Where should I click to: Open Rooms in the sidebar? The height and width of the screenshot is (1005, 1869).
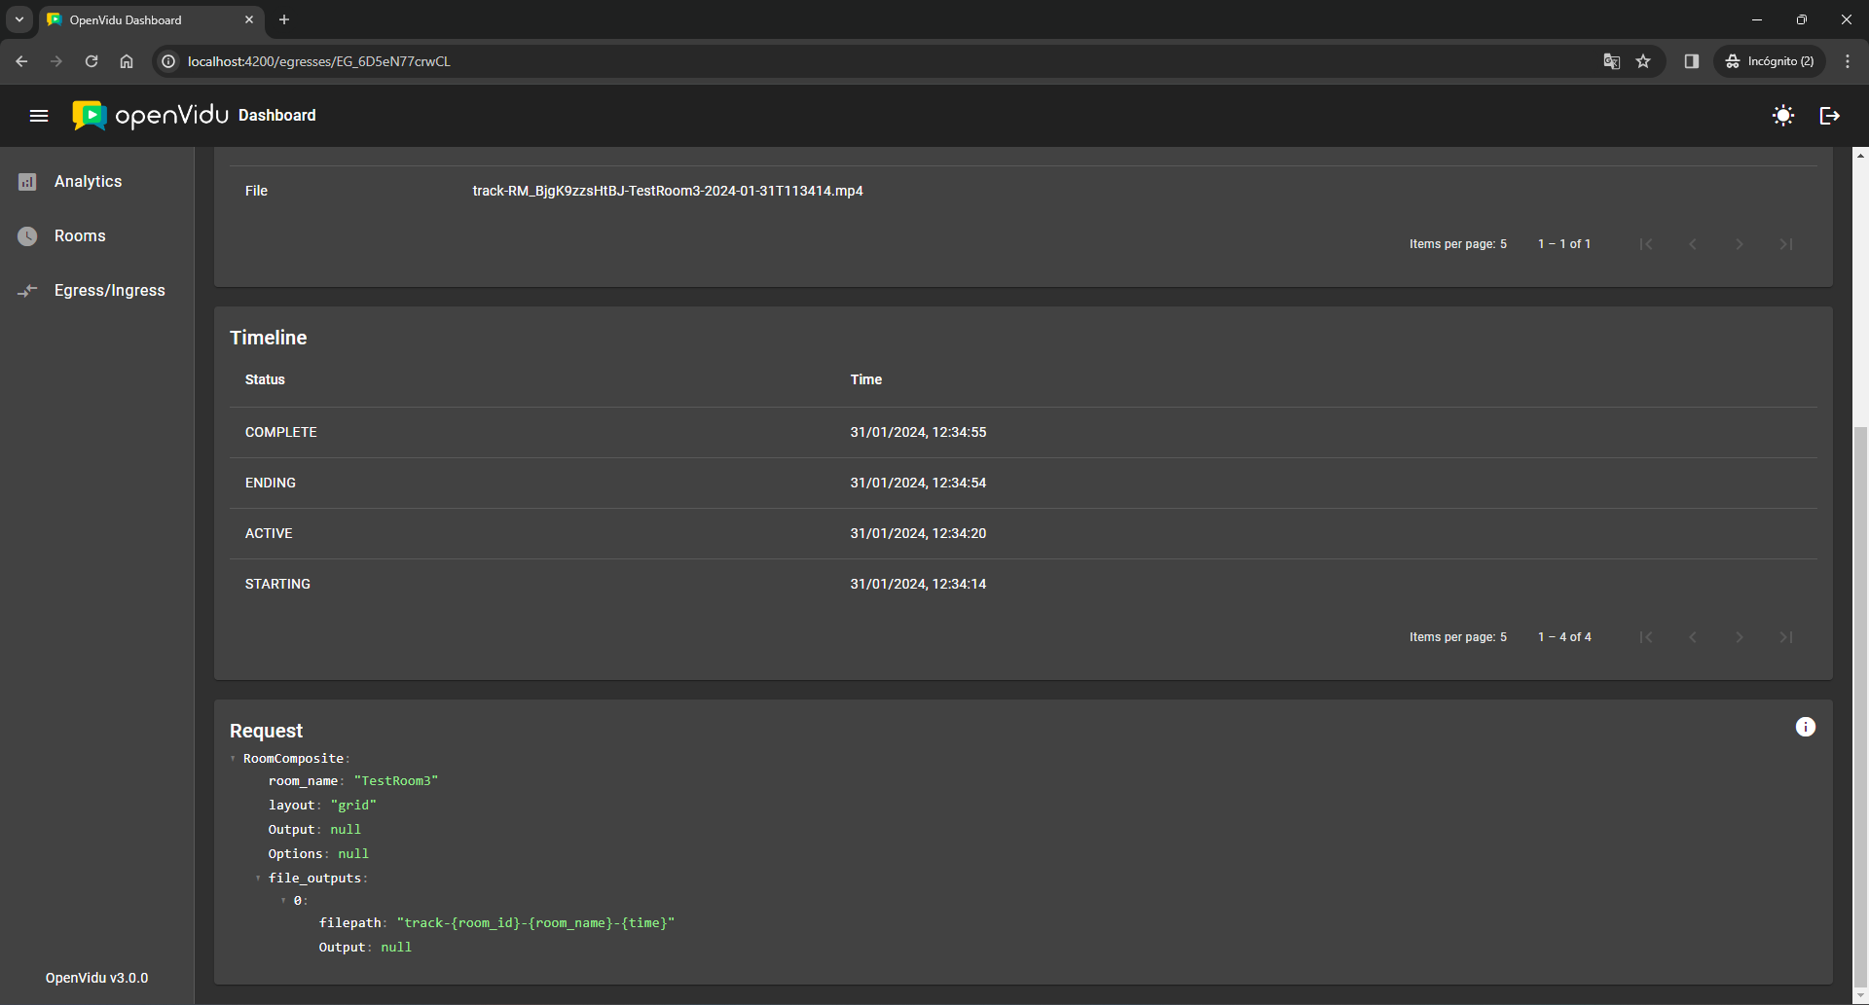pos(80,236)
